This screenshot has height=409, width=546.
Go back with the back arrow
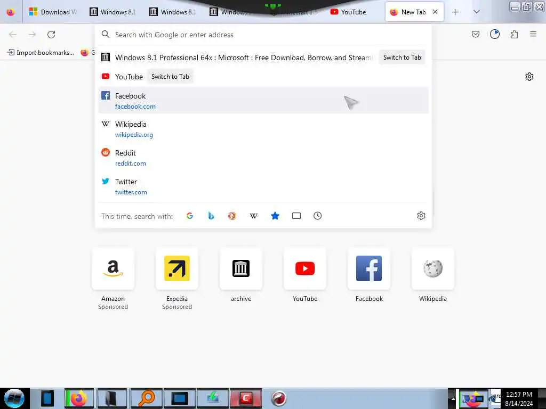coord(13,35)
